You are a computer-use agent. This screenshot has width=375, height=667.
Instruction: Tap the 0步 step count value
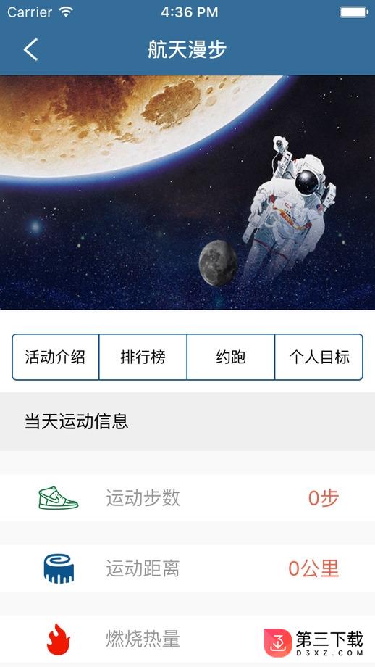[324, 498]
